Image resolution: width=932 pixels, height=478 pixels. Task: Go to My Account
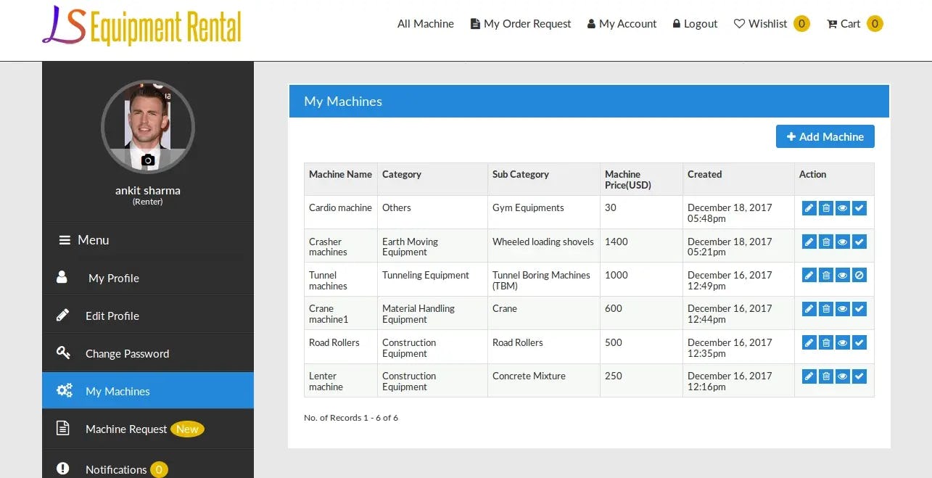622,23
